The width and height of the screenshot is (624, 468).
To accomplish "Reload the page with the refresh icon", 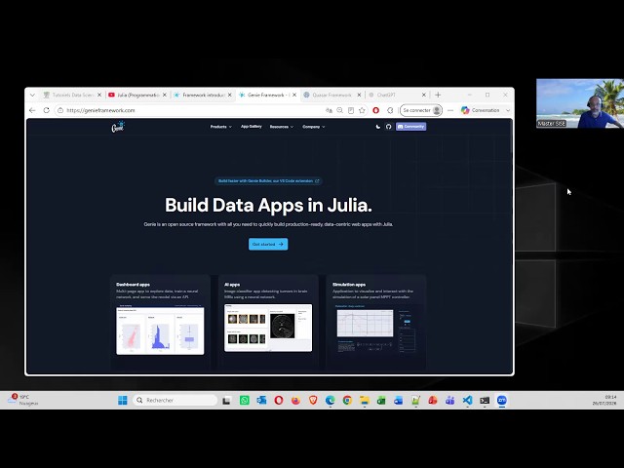I will 46,110.
